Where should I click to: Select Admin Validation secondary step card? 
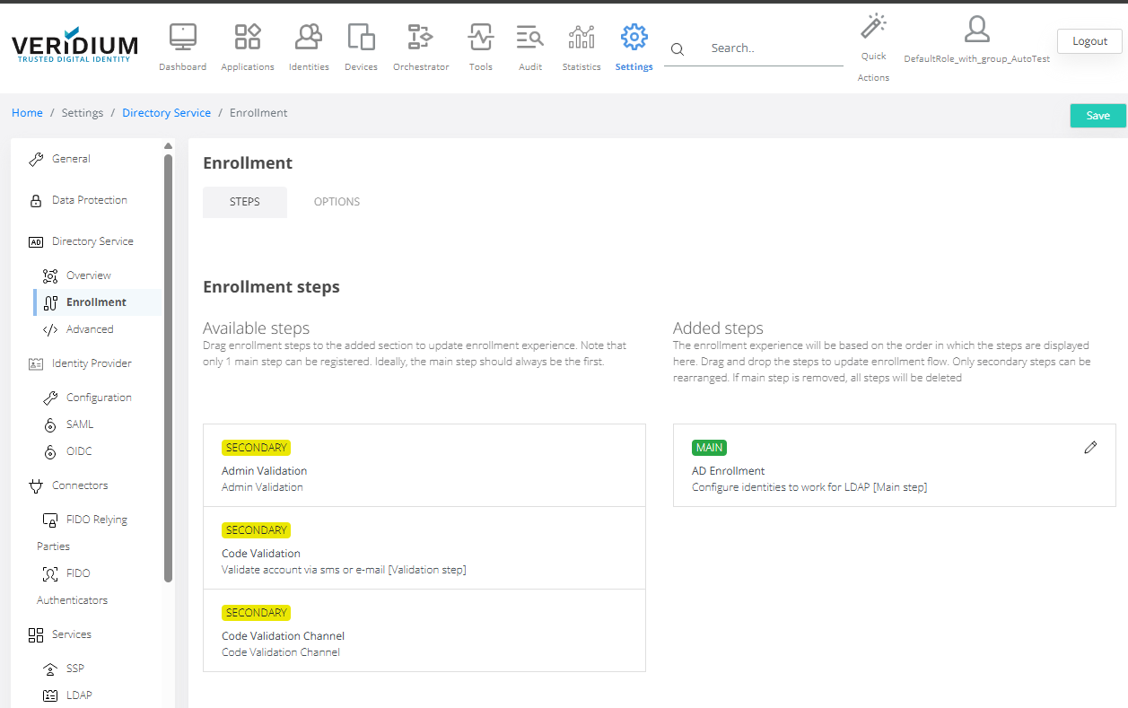424,466
